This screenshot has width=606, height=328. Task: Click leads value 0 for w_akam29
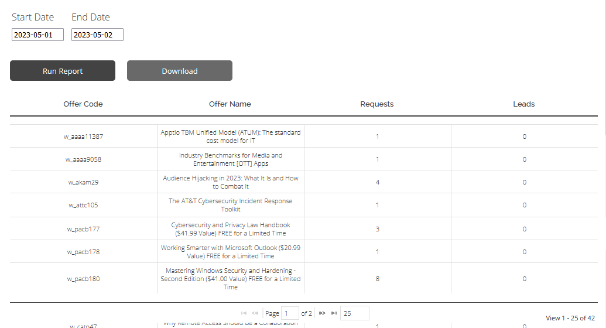[x=525, y=182]
